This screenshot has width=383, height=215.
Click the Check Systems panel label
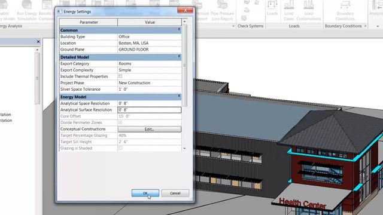click(x=250, y=26)
